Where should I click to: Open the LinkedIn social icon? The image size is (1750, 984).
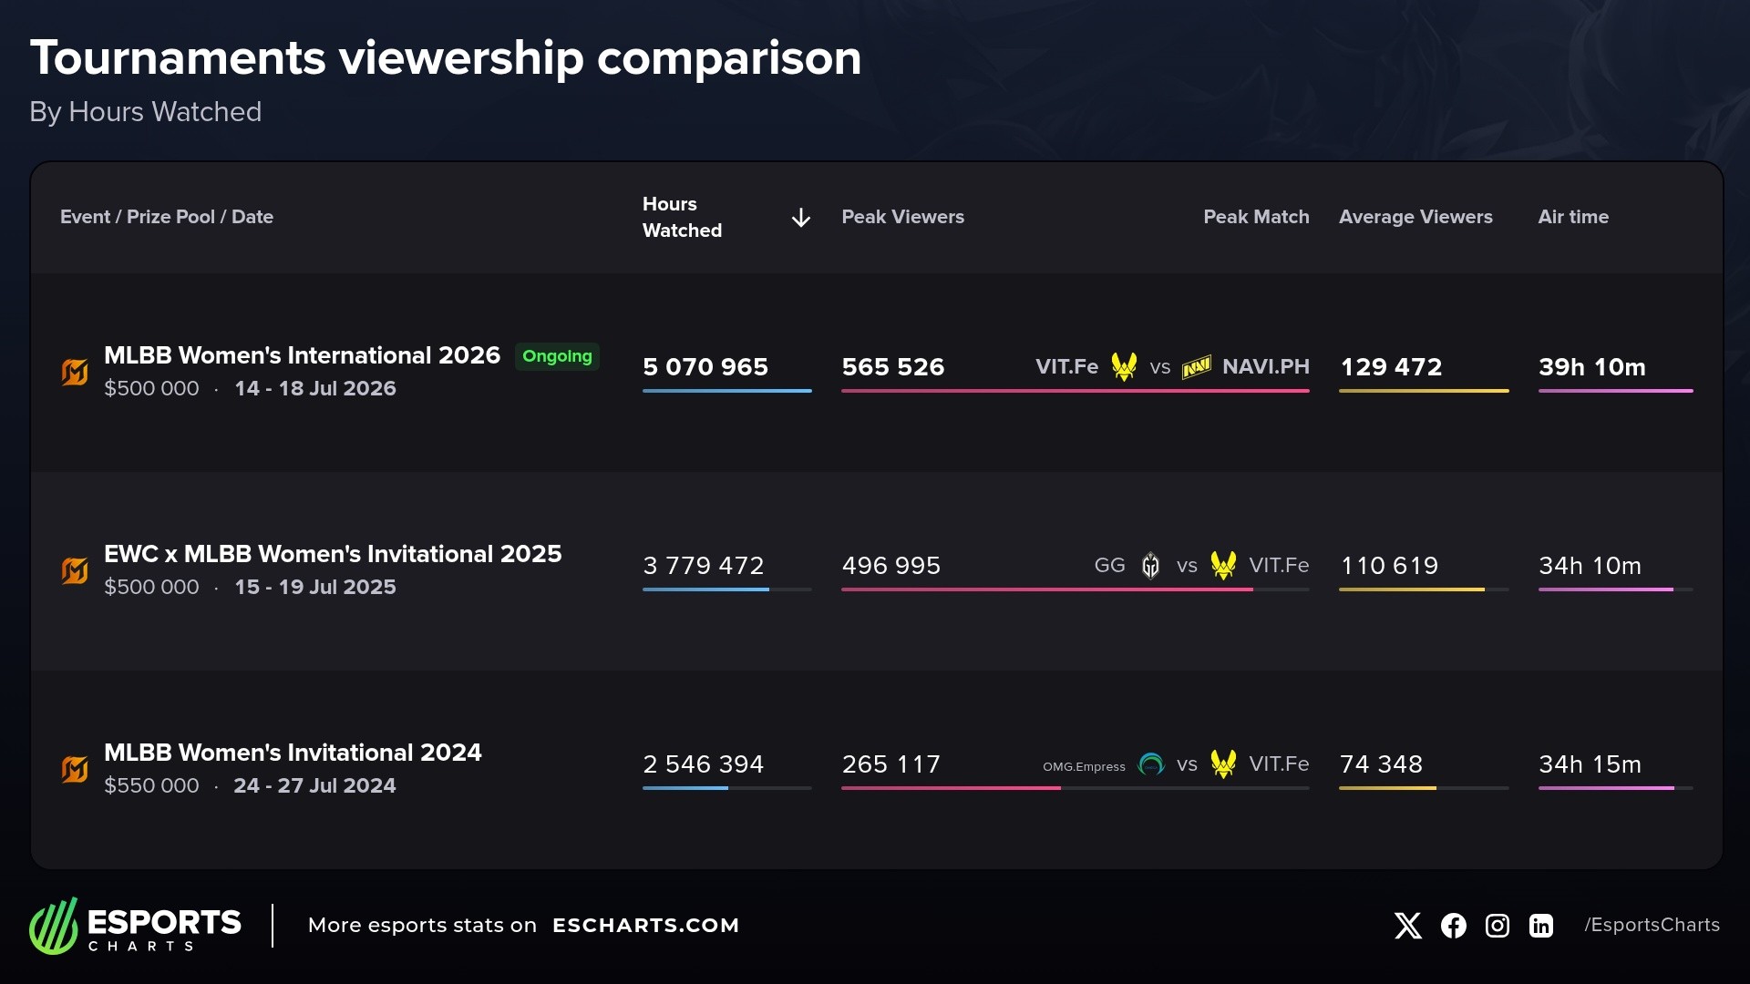click(x=1541, y=926)
